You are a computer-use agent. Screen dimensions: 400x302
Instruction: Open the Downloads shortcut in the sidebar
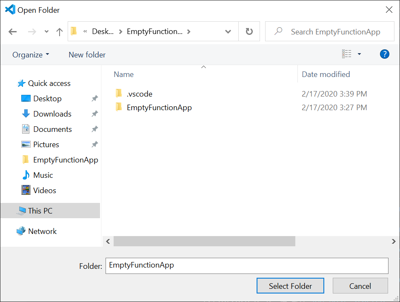(x=52, y=114)
